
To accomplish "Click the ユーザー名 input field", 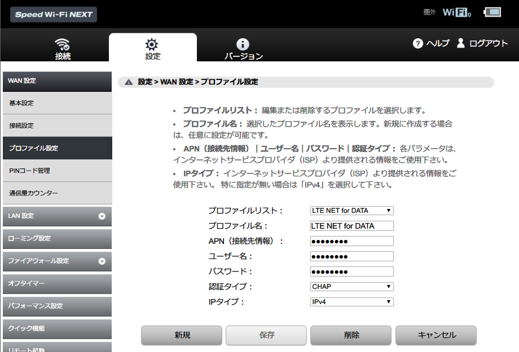I will (x=352, y=256).
